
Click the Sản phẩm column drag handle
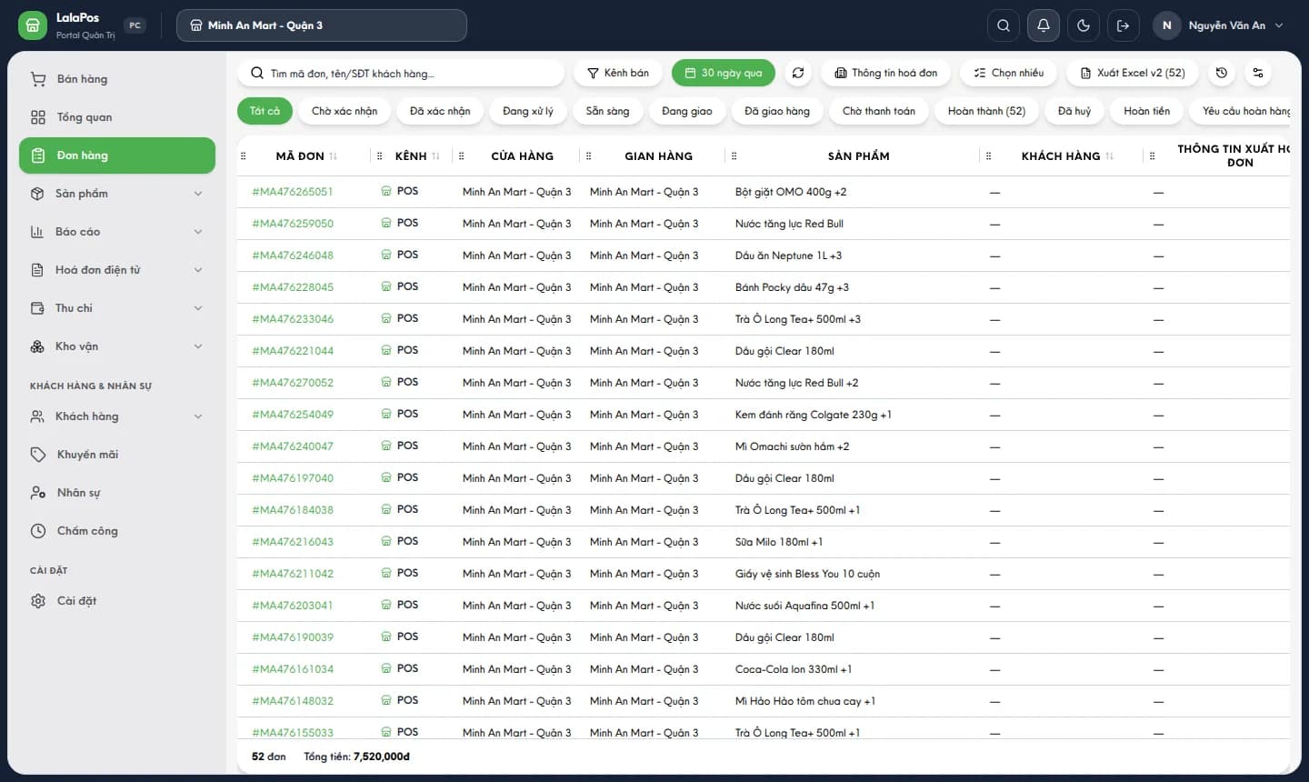pyautogui.click(x=734, y=156)
